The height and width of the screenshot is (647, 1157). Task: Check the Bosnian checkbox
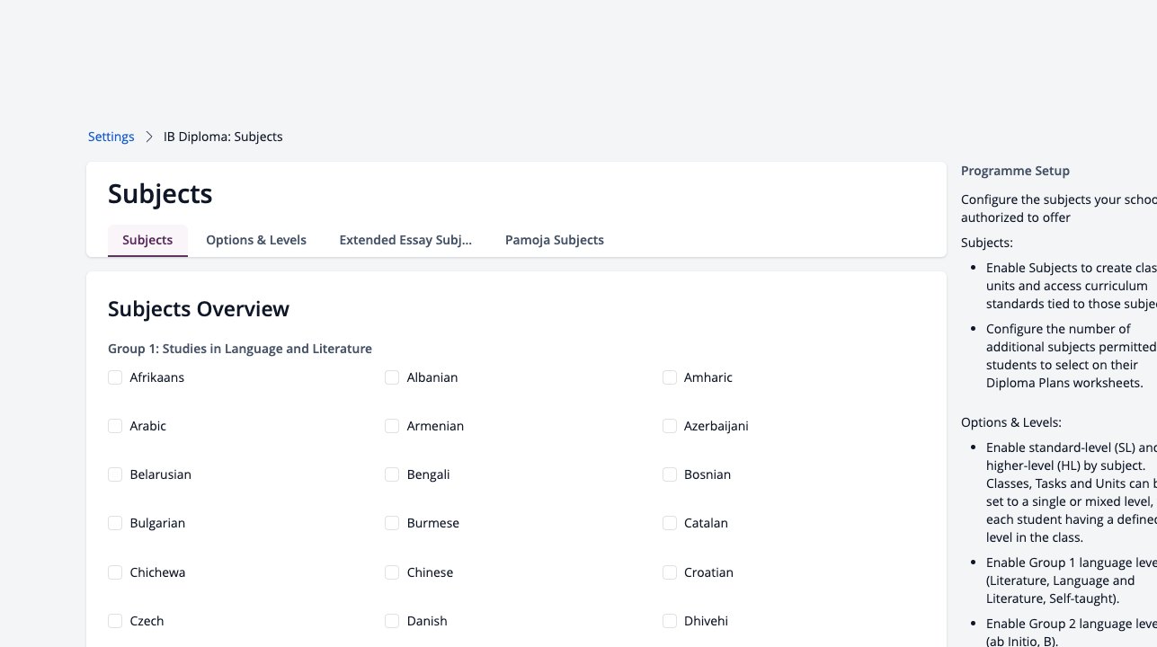pos(670,474)
